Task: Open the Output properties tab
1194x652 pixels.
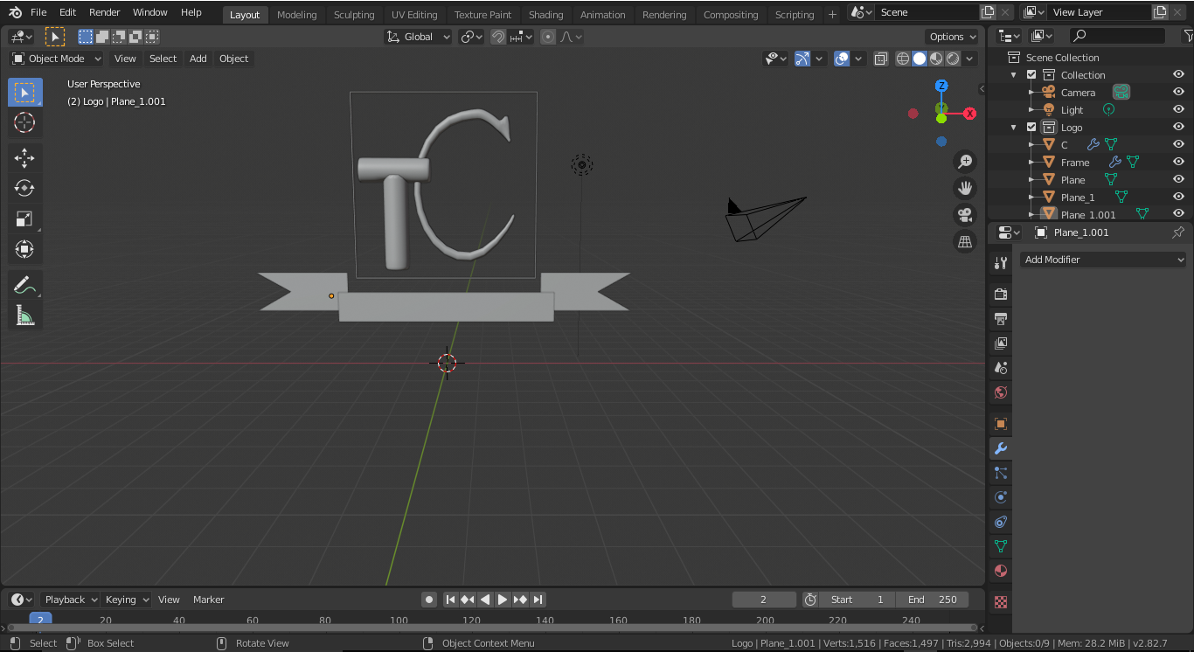Action: pos(1001,319)
